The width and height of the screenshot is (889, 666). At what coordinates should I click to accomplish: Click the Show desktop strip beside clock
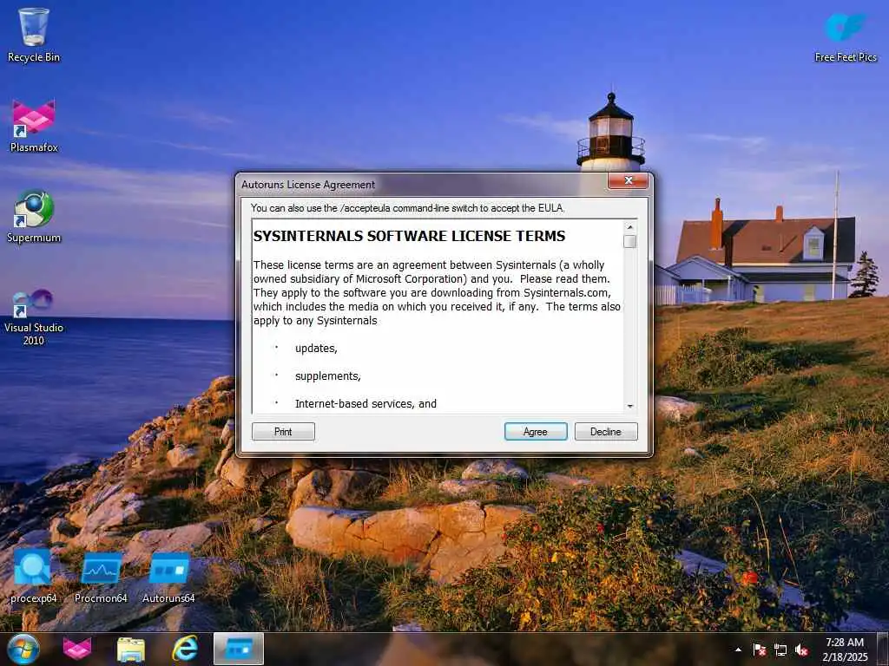[x=884, y=649]
